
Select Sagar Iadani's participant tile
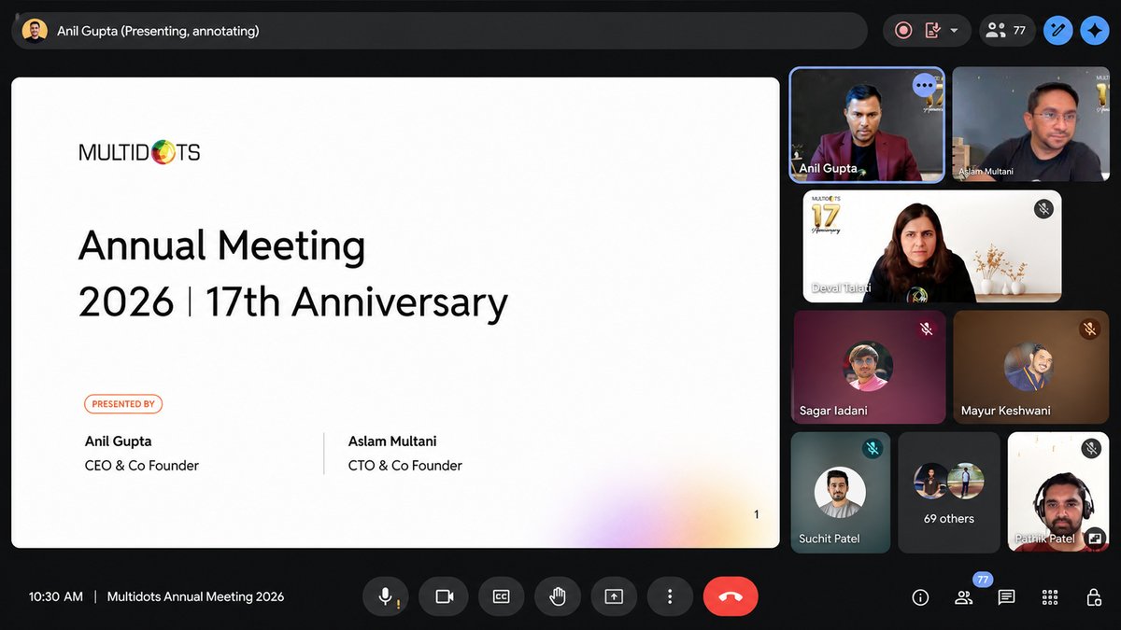(869, 368)
